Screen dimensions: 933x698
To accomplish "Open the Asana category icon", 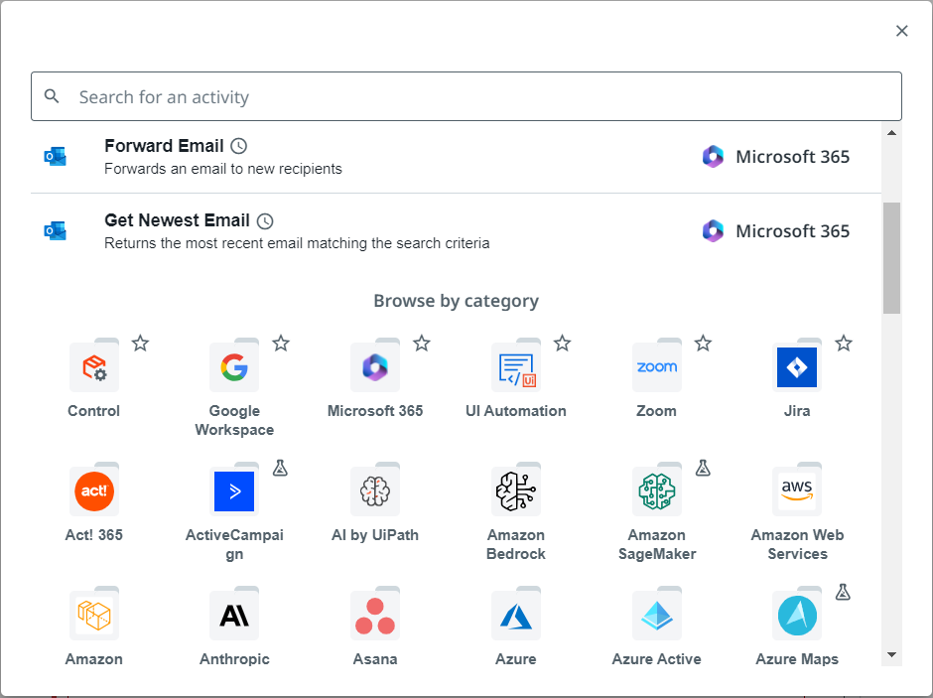I will (375, 617).
